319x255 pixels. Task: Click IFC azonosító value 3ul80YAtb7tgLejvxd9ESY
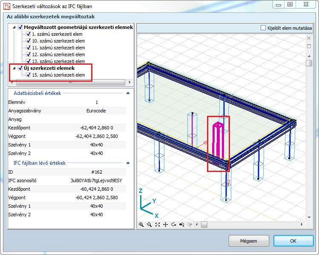pos(96,181)
